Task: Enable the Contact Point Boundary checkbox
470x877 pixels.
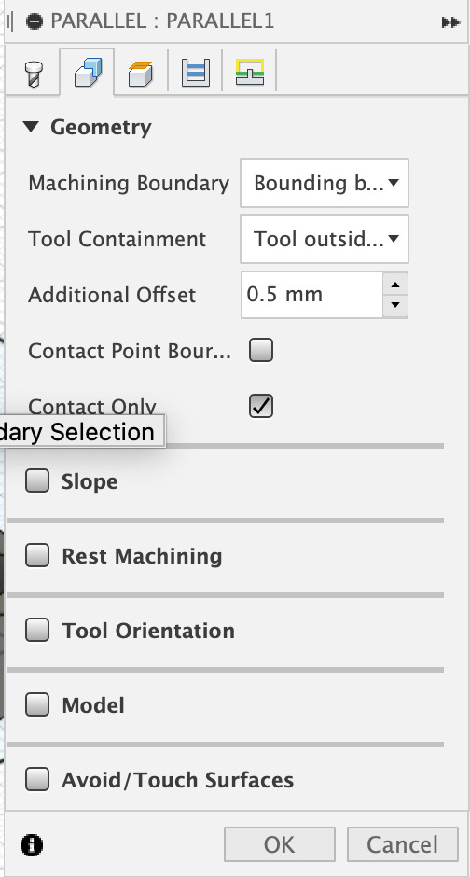Action: pos(261,351)
